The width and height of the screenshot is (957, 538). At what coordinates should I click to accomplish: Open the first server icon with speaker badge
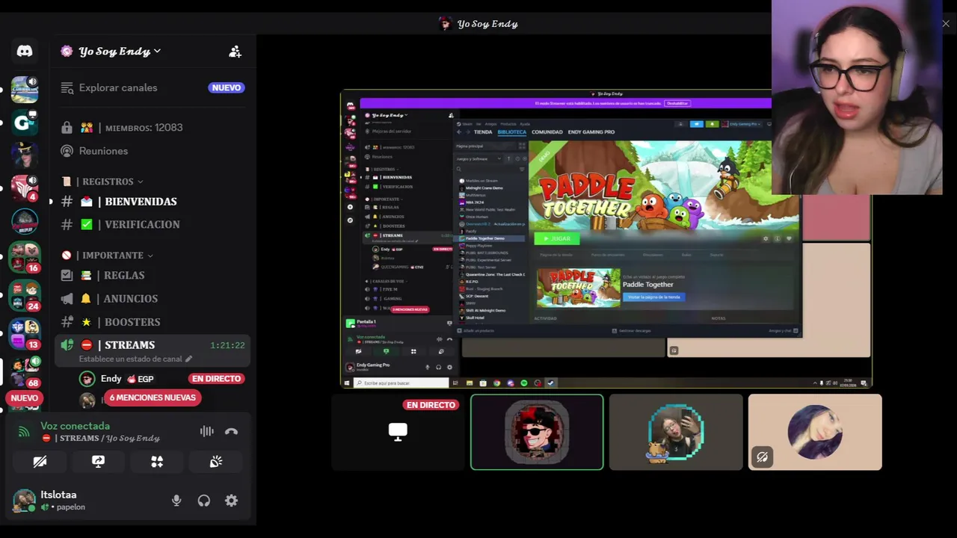pos(24,89)
